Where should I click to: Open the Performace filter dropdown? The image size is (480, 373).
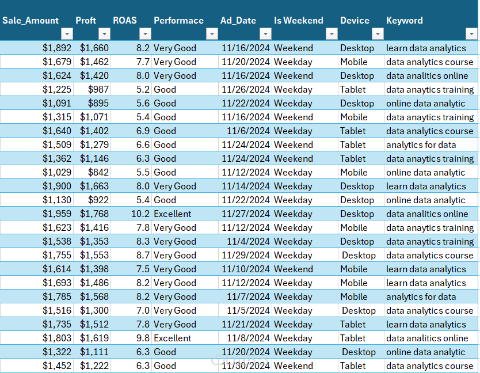click(x=212, y=34)
